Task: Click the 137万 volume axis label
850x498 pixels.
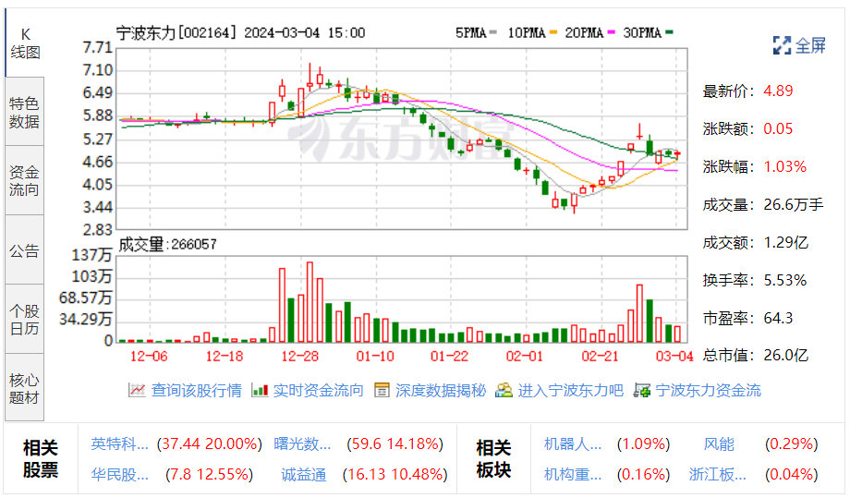Action: tap(92, 255)
